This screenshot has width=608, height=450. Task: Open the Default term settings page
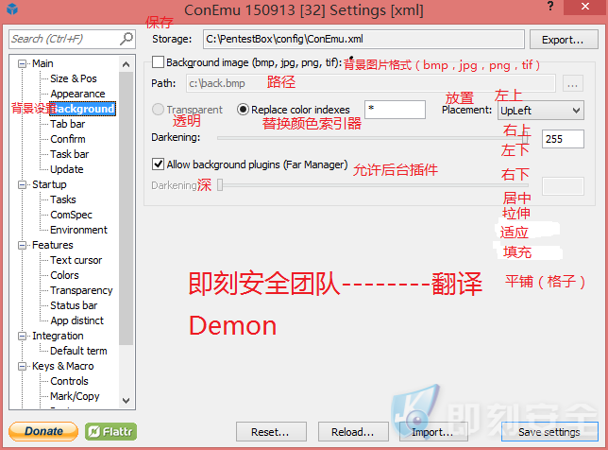pyautogui.click(x=78, y=351)
